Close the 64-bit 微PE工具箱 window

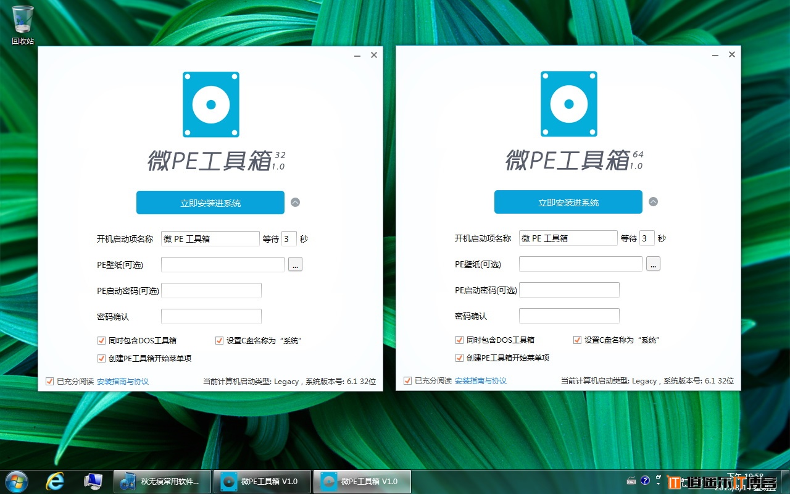coord(731,54)
